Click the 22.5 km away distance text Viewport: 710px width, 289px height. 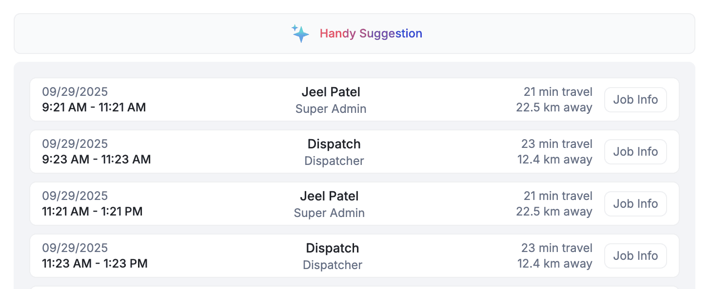click(x=554, y=107)
